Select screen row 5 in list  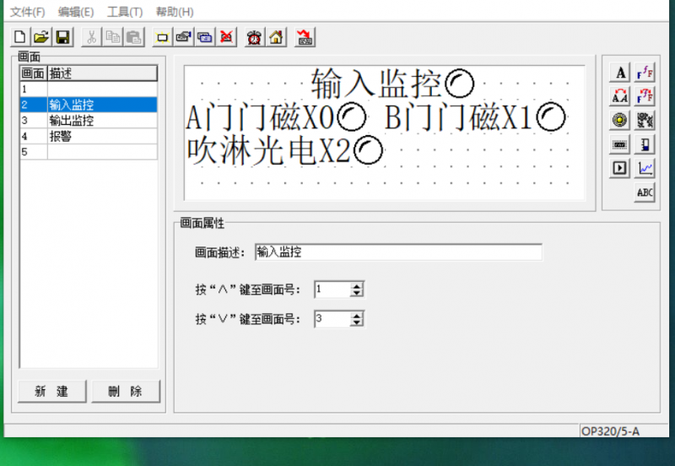click(x=89, y=152)
